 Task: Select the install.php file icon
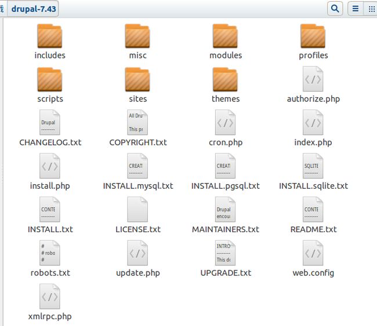(x=49, y=166)
